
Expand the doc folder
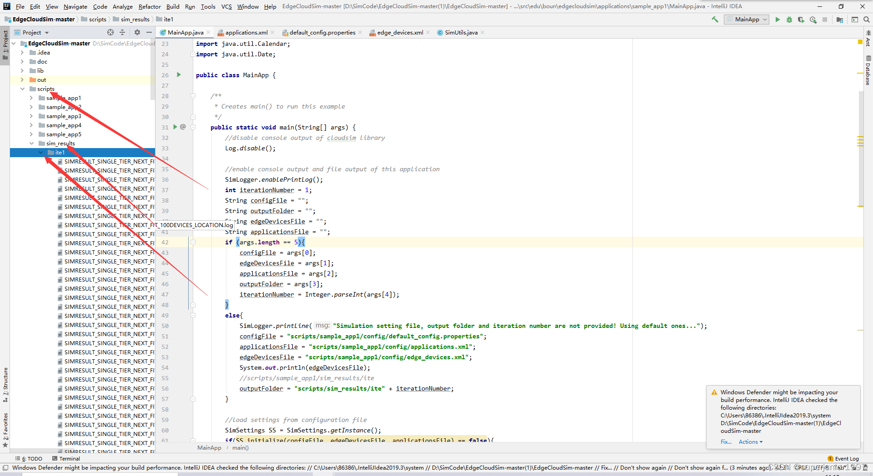point(22,62)
